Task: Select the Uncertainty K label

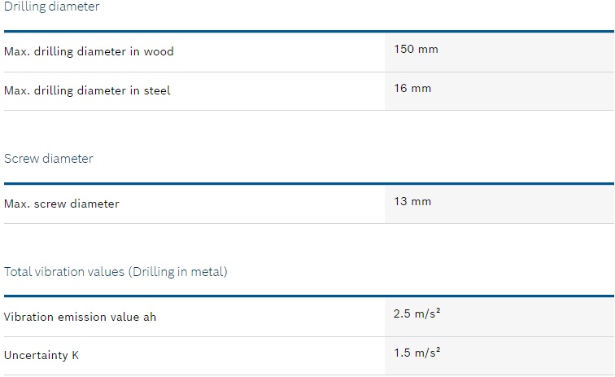Action: click(x=41, y=355)
